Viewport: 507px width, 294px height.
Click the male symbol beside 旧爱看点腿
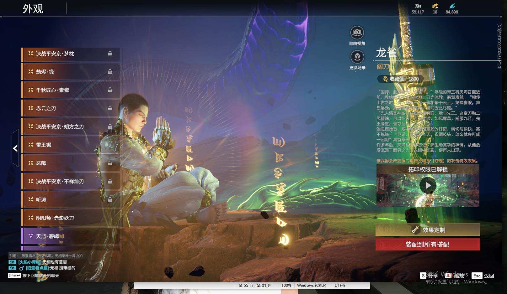pos(22,268)
